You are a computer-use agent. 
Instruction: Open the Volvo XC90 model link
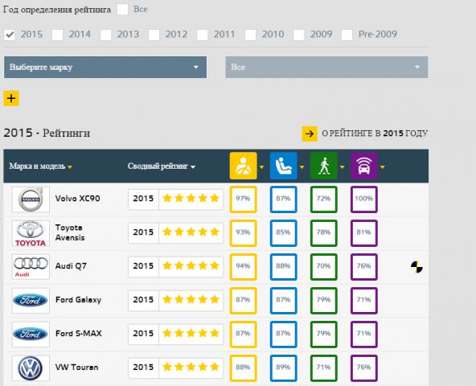77,199
